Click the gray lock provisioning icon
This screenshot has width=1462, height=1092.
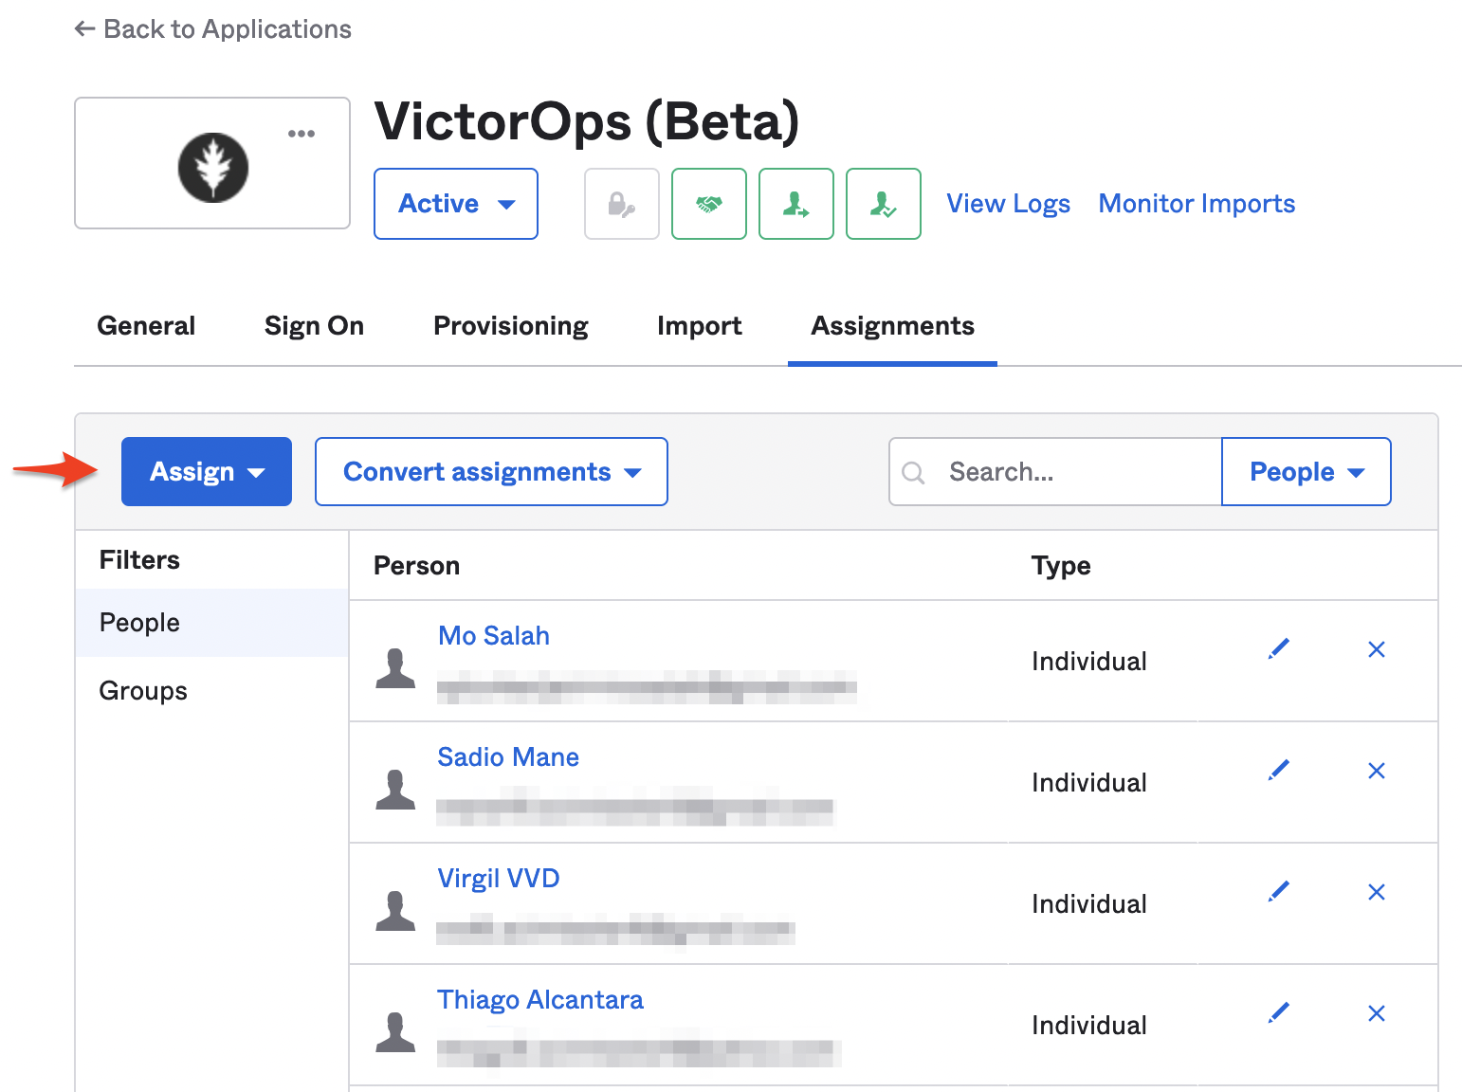click(x=621, y=203)
